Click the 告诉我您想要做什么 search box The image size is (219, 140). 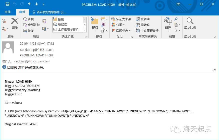[49, 12]
